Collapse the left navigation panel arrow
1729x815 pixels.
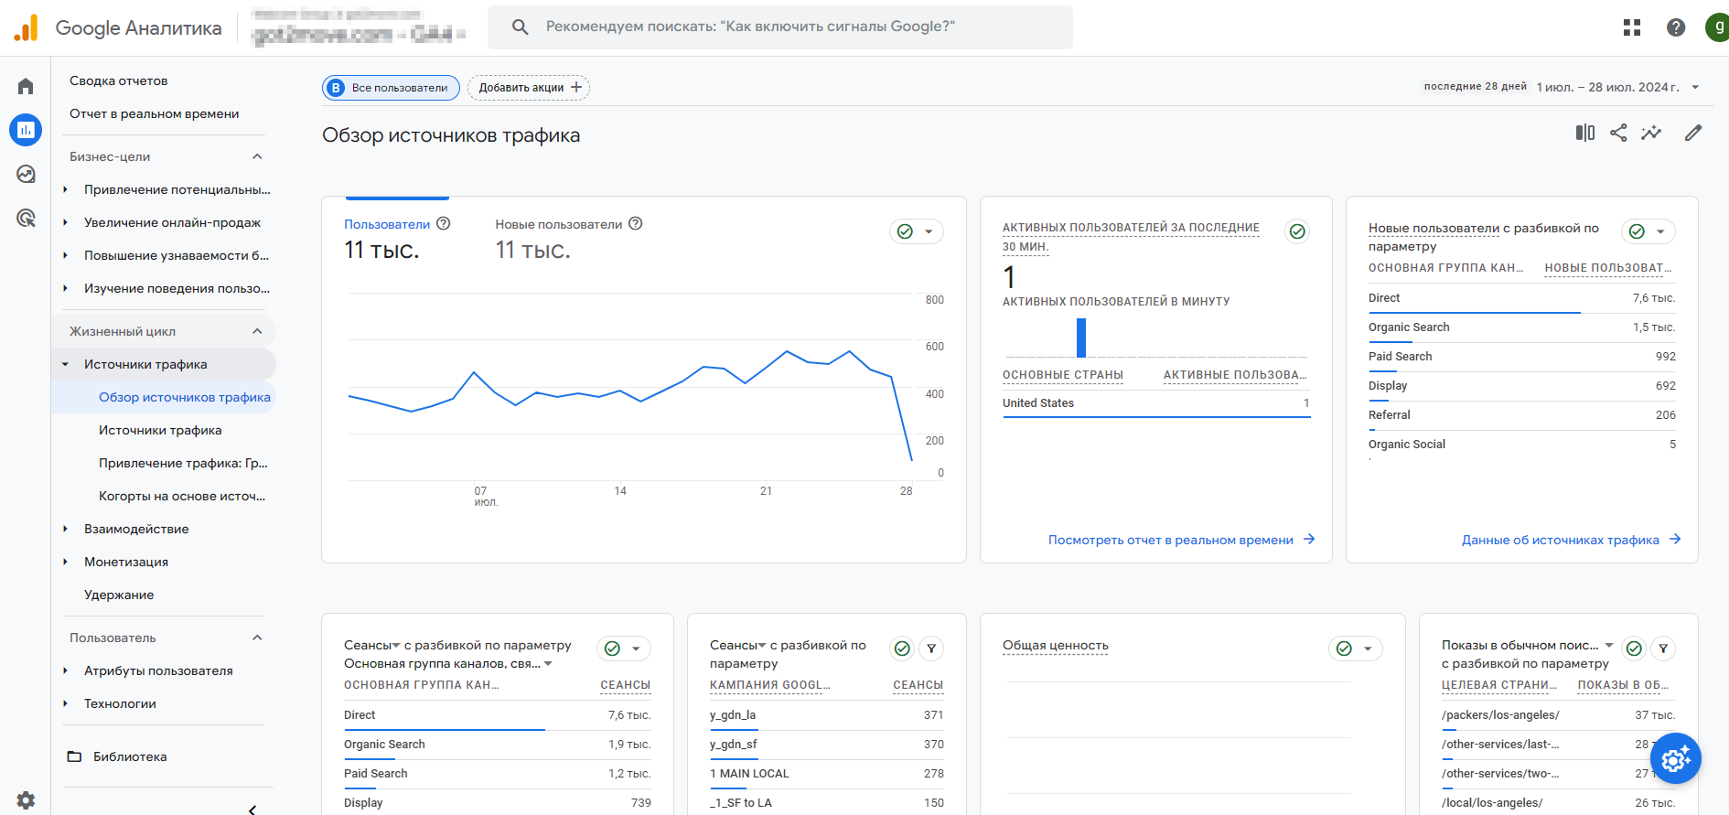[252, 809]
